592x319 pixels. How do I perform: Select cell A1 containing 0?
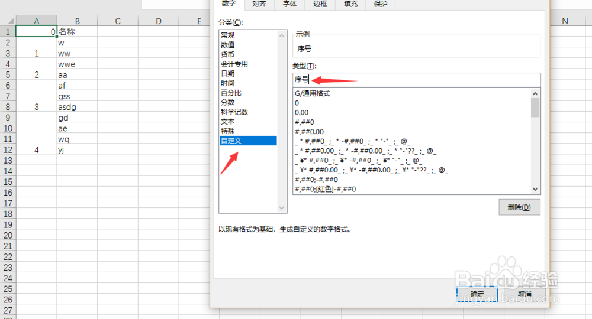(x=36, y=32)
